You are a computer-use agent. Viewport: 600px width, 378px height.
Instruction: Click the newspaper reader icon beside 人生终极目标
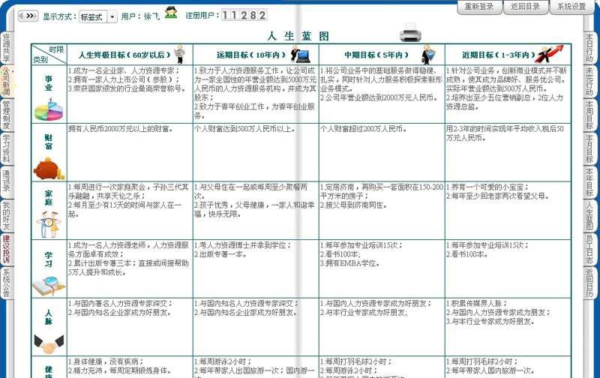(x=180, y=54)
